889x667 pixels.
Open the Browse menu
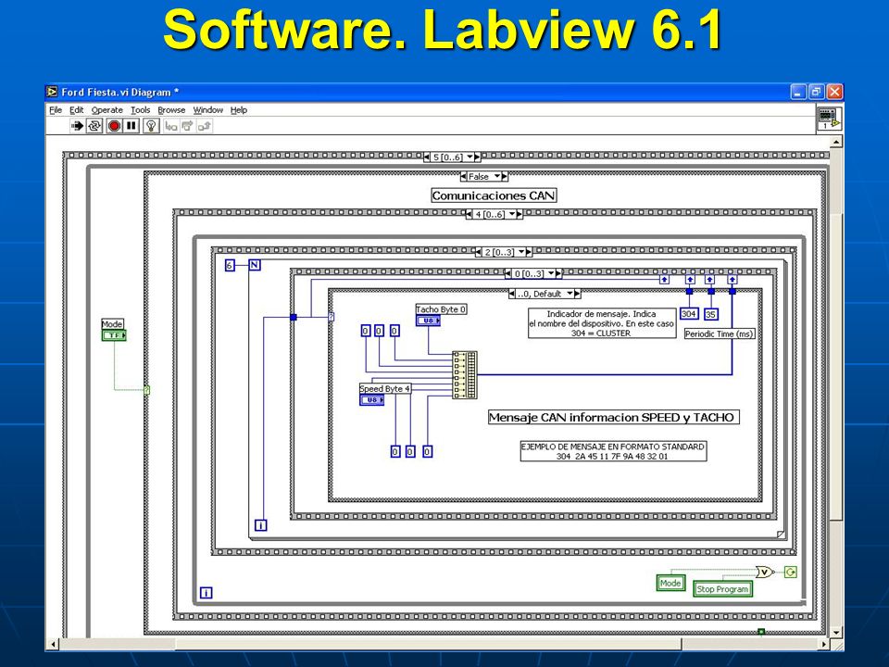pyautogui.click(x=172, y=110)
